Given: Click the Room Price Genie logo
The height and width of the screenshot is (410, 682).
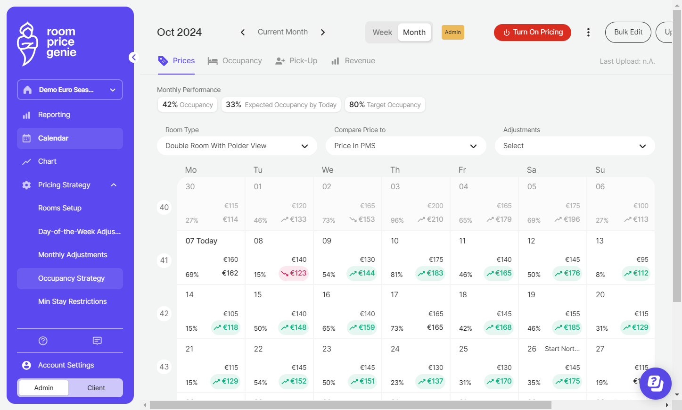Looking at the screenshot, I should (47, 43).
